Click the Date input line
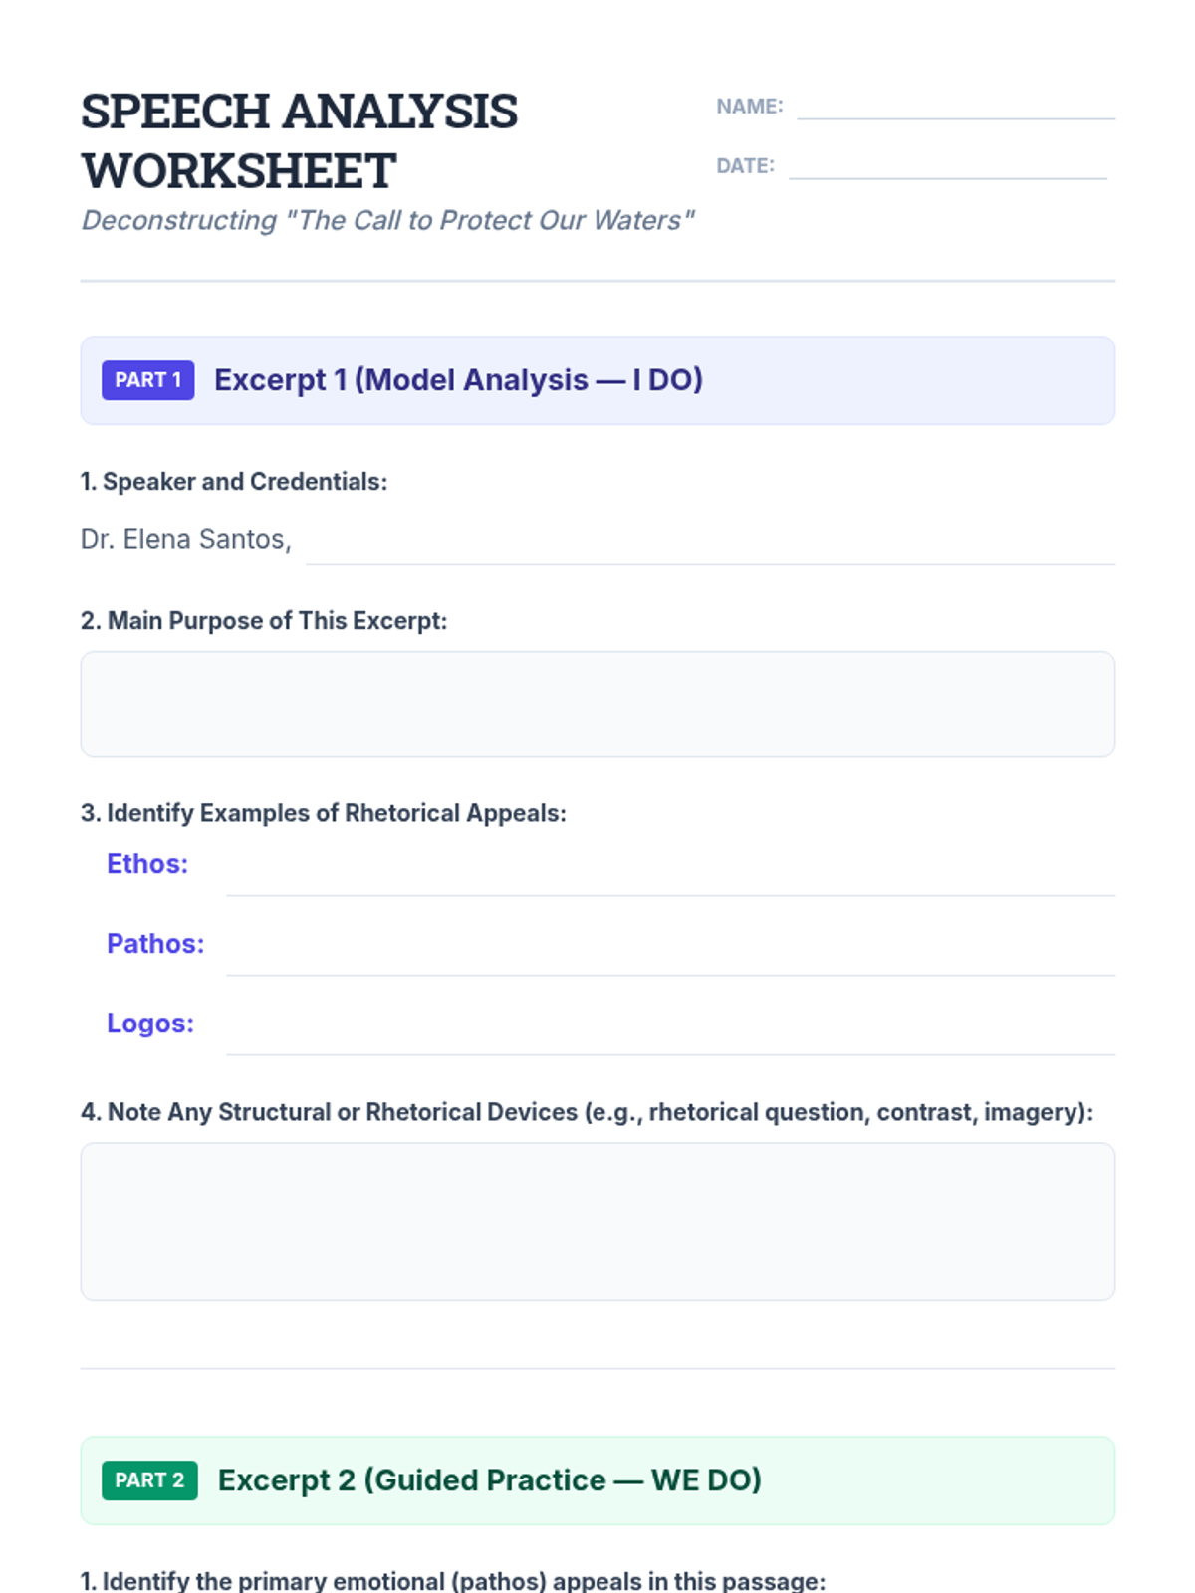This screenshot has width=1195, height=1593. 947,165
